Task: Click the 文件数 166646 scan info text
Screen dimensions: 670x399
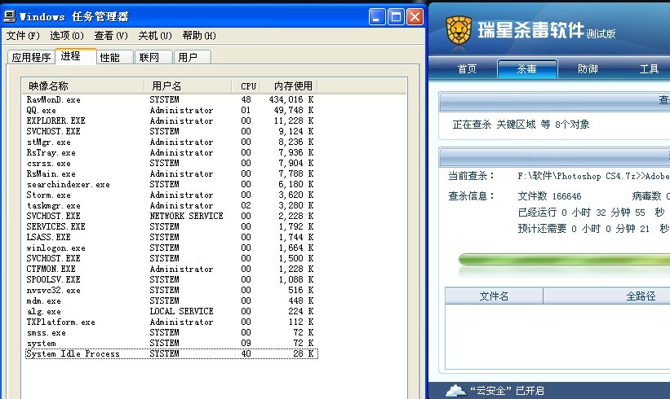Action: click(x=549, y=196)
